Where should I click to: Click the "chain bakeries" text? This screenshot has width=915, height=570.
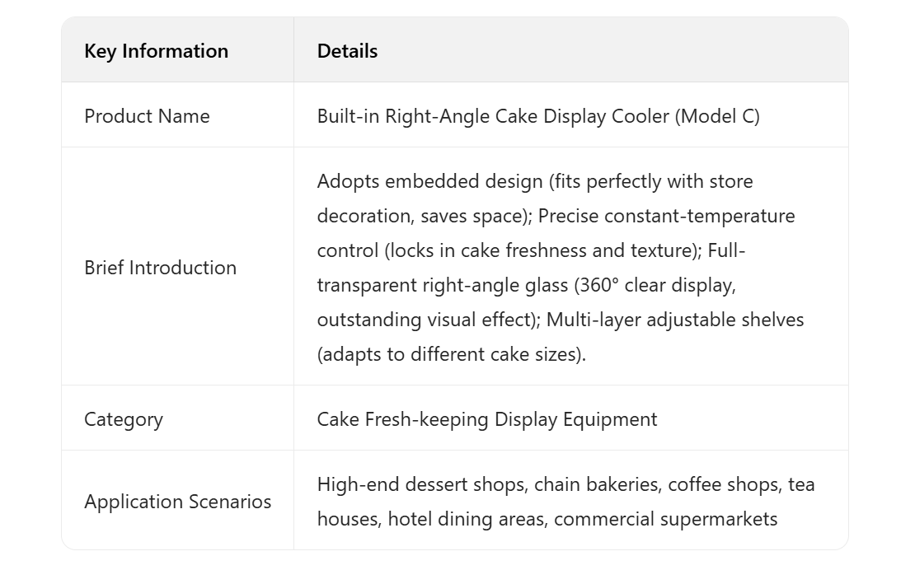[596, 484]
